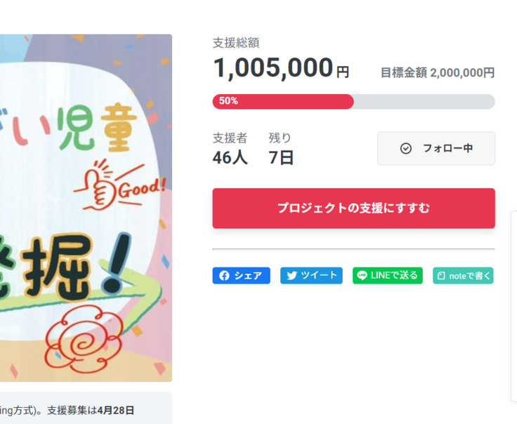Click the checkmark circle icon beside フォロー中
Image resolution: width=517 pixels, height=424 pixels.
tap(405, 148)
